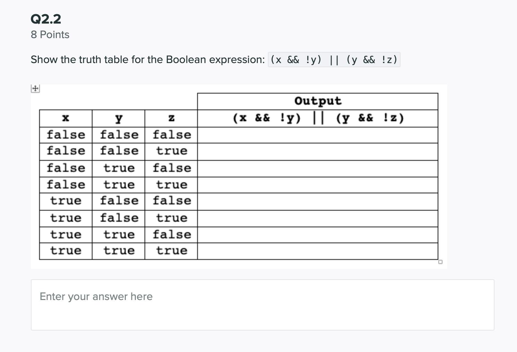Click the empty output cell of the last row

pos(317,251)
